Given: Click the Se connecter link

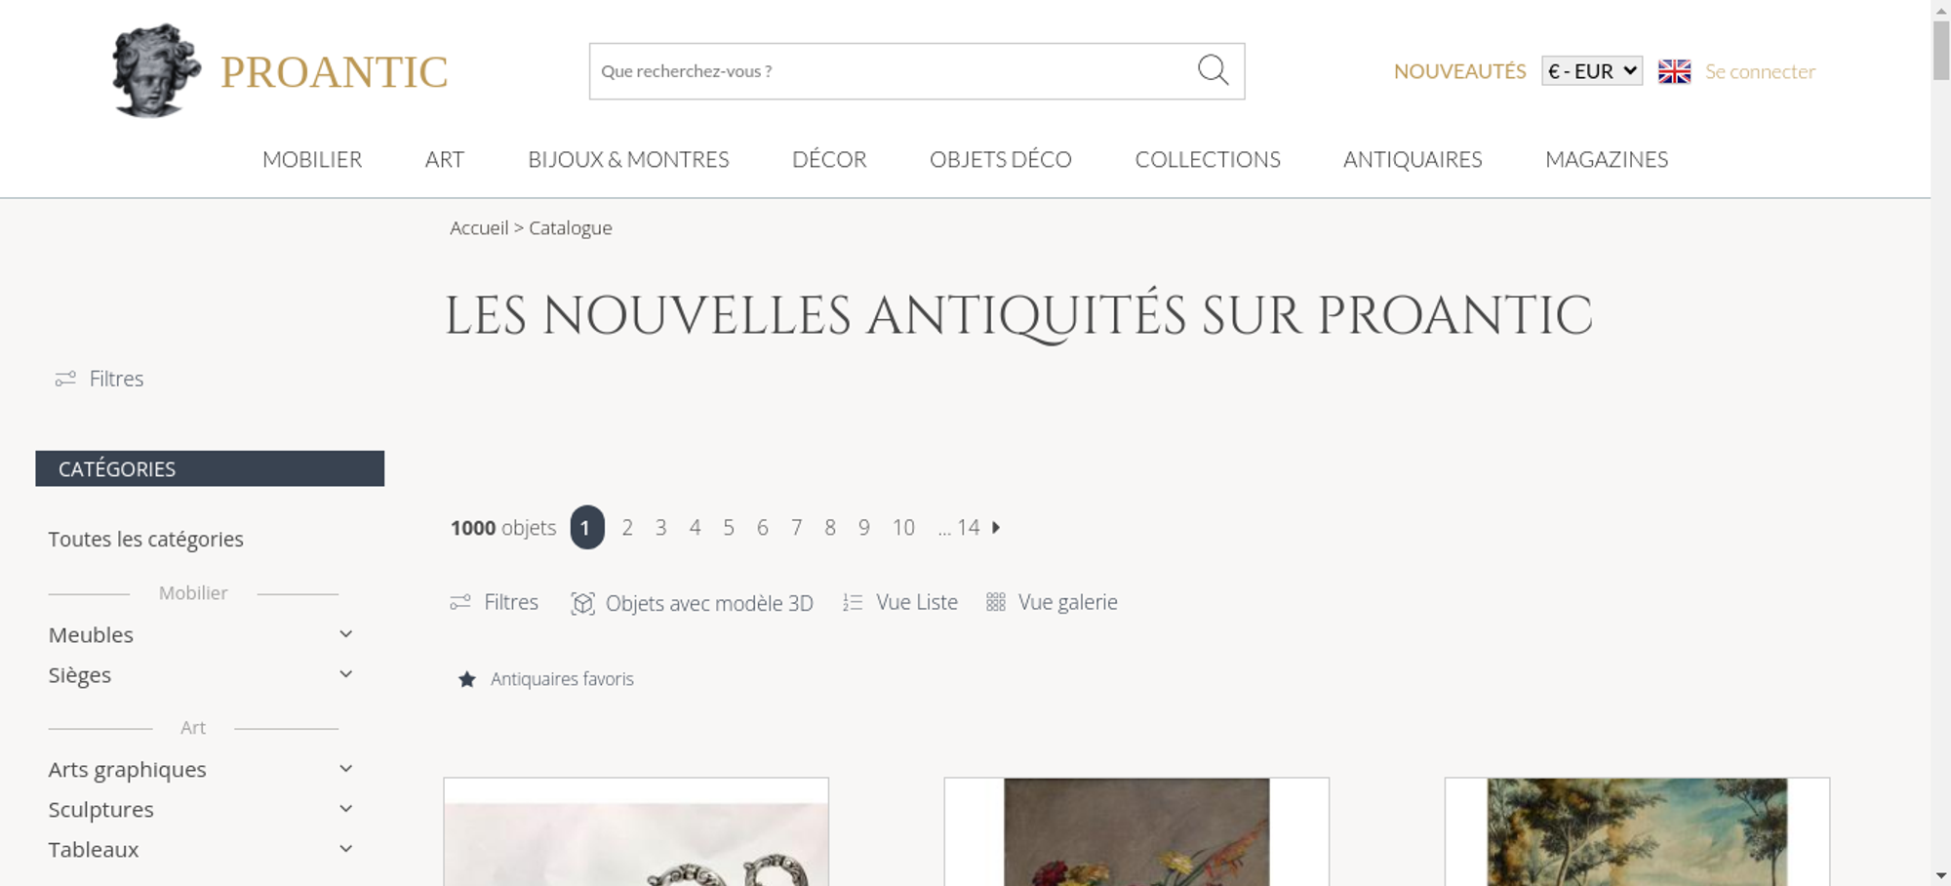Looking at the screenshot, I should pyautogui.click(x=1760, y=71).
